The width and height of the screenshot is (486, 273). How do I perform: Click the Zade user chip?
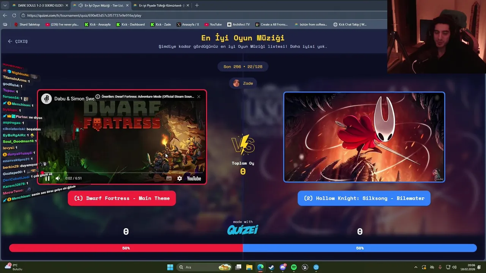[x=243, y=83]
